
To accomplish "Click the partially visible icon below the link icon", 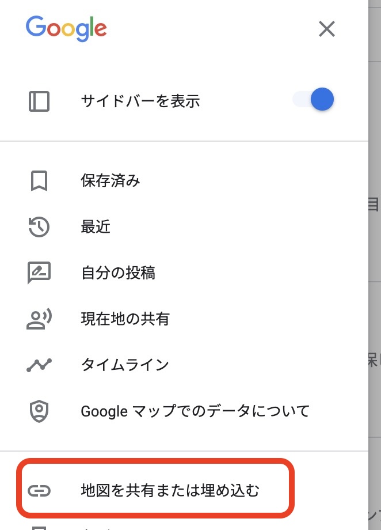I will [x=39, y=527].
